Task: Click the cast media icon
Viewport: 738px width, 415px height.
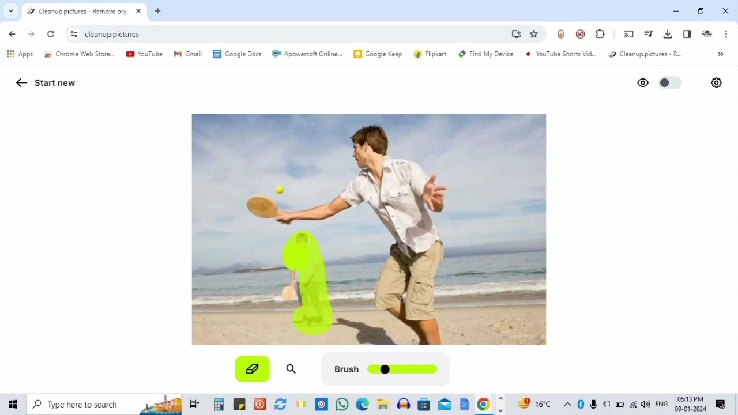Action: (629, 34)
